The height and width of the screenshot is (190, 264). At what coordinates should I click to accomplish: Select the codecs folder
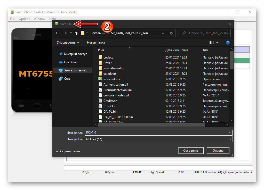coord(108,57)
